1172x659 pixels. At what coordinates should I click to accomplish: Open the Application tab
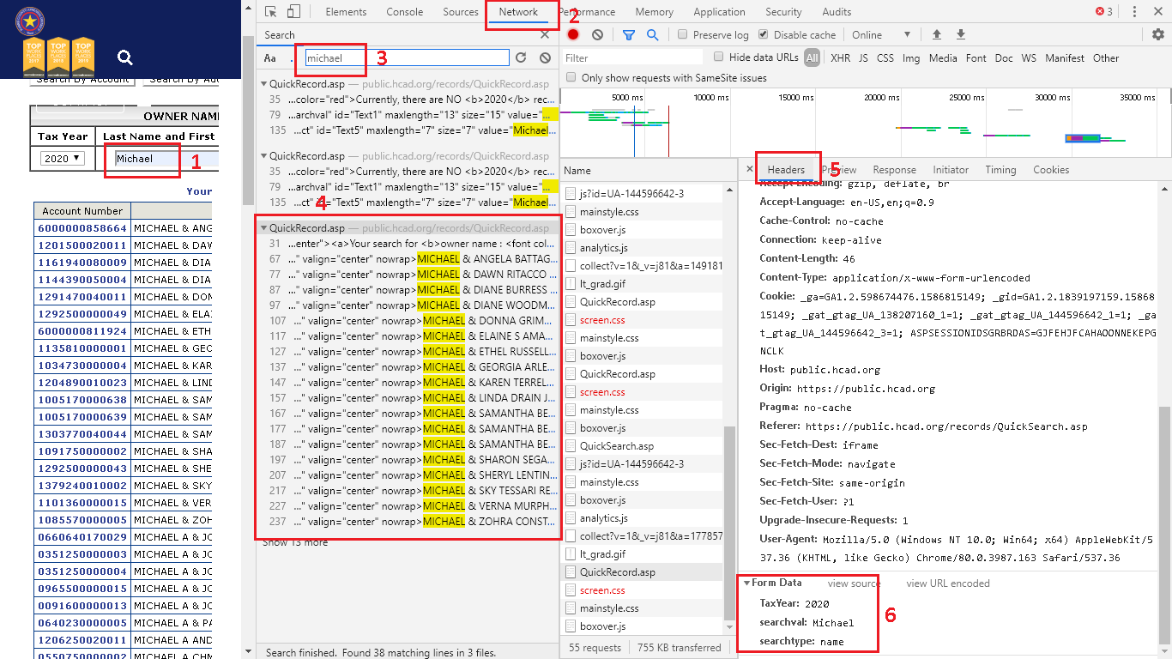(x=719, y=12)
